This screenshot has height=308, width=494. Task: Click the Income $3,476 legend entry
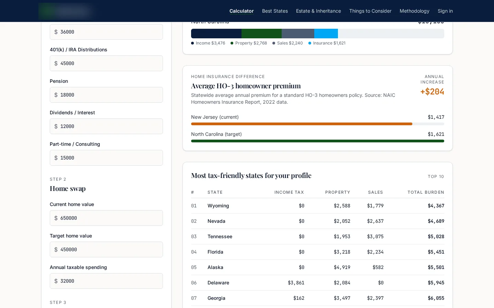208,43
